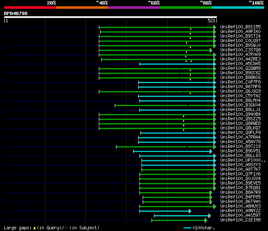Select the UniRef100_B9EVE5 label
Image resolution: width=268 pixels, height=231 pixels.
(x=240, y=183)
